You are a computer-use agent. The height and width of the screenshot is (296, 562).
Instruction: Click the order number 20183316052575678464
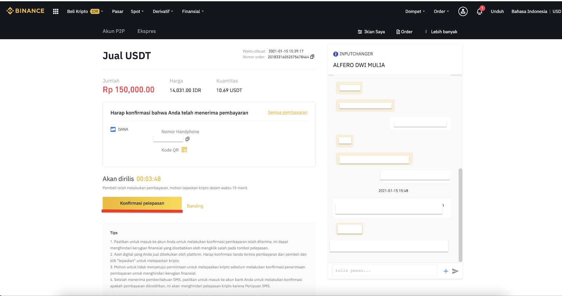pyautogui.click(x=288, y=57)
